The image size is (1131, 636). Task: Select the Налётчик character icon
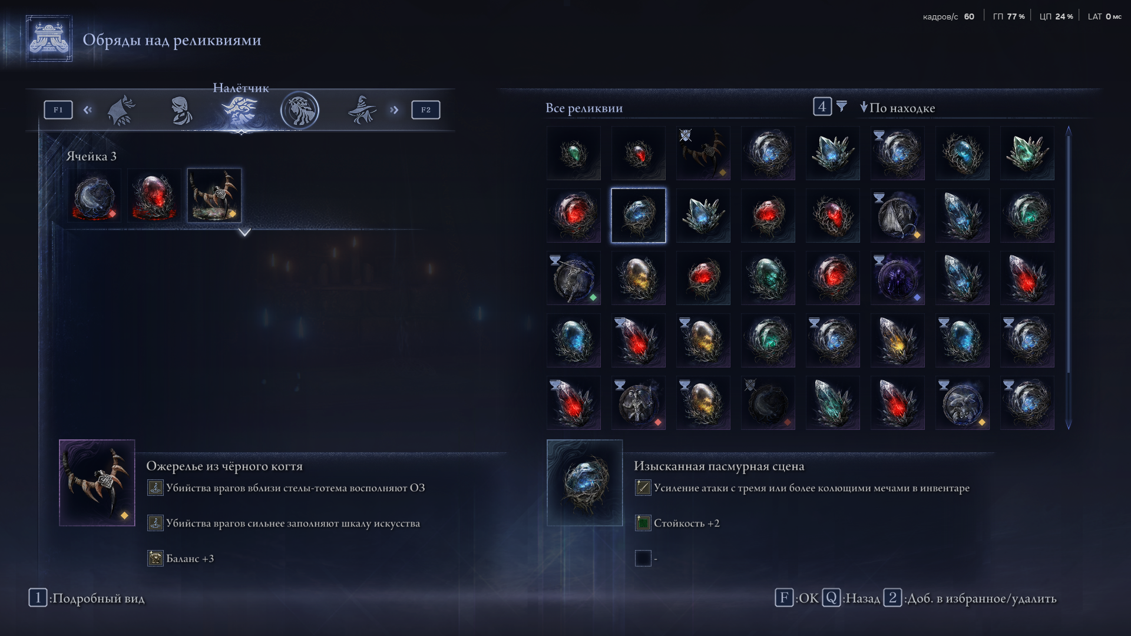(x=240, y=110)
